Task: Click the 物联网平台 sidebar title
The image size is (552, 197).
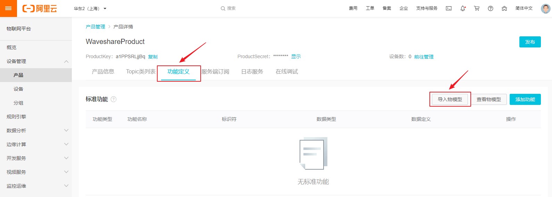Action: (19, 29)
